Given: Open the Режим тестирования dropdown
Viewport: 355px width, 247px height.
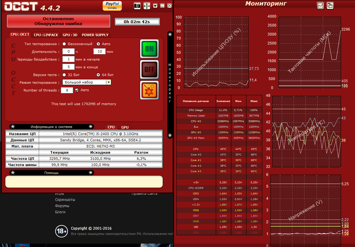Looking at the screenshot, I should pos(87,82).
